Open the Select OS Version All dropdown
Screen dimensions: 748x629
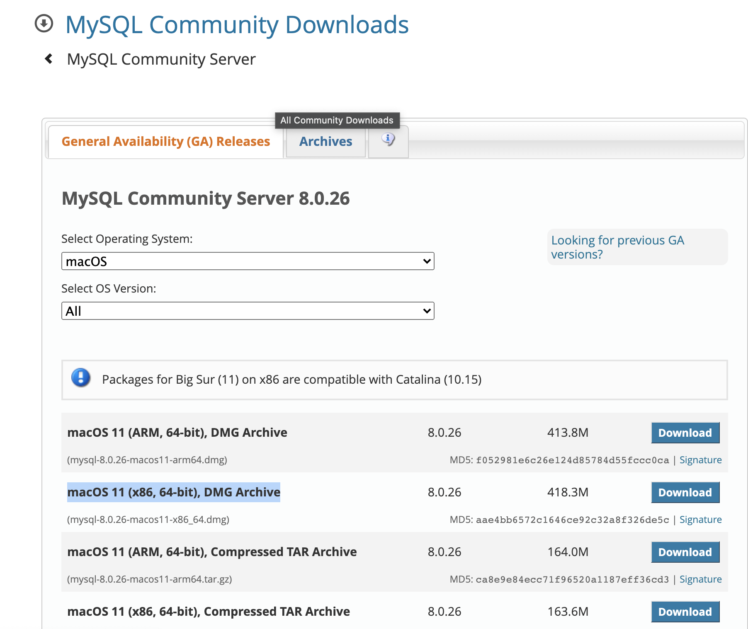point(248,311)
